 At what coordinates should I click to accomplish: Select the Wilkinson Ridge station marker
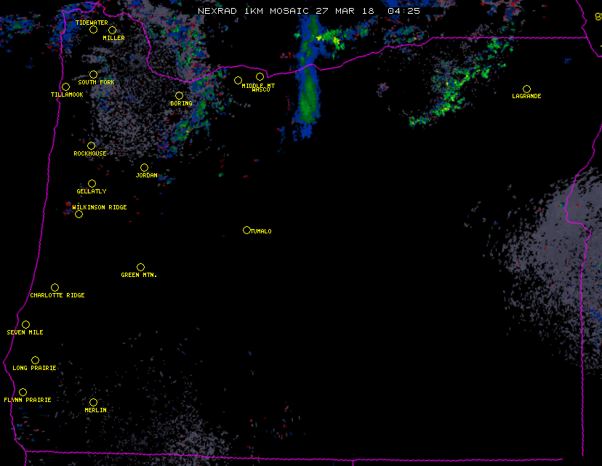(x=79, y=214)
